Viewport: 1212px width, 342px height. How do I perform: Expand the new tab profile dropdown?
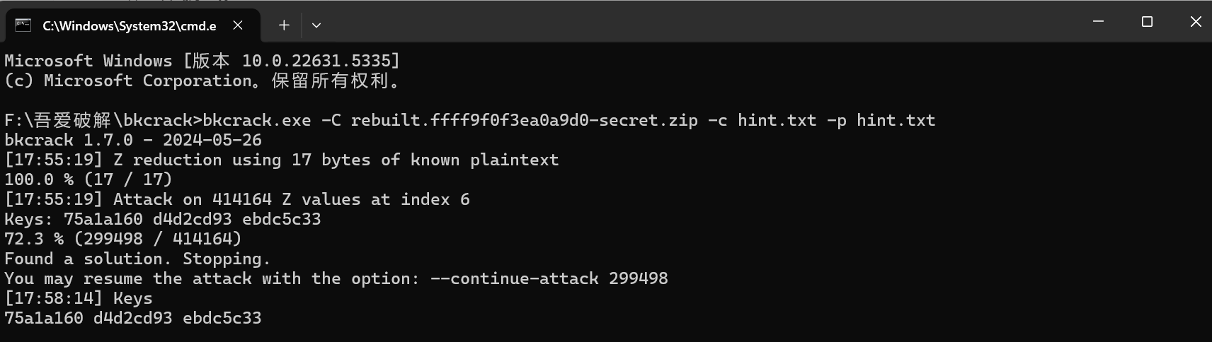click(x=316, y=25)
